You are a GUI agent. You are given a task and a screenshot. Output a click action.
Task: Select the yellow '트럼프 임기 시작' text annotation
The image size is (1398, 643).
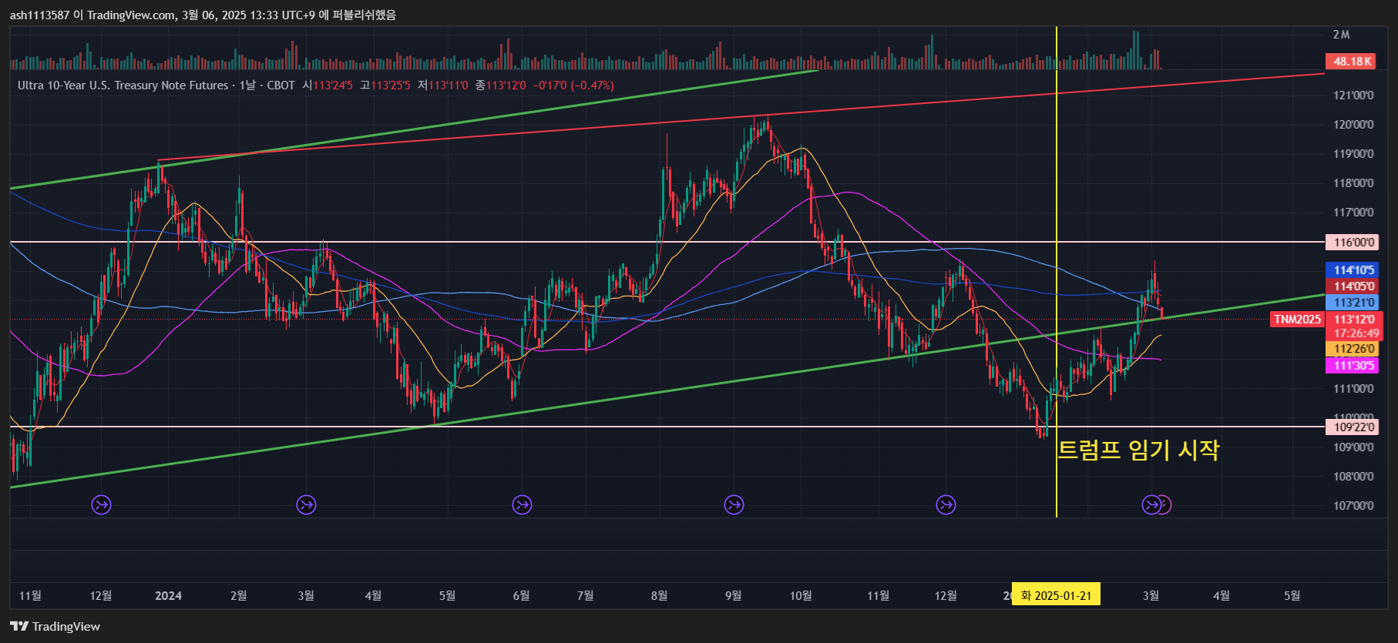[x=1138, y=450]
